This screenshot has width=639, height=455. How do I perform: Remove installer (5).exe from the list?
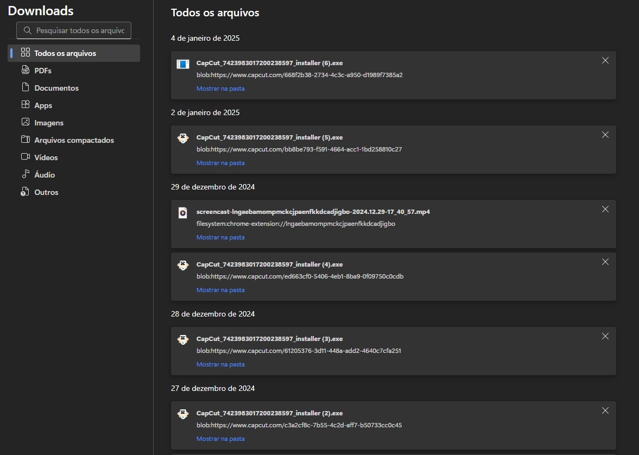tap(605, 135)
